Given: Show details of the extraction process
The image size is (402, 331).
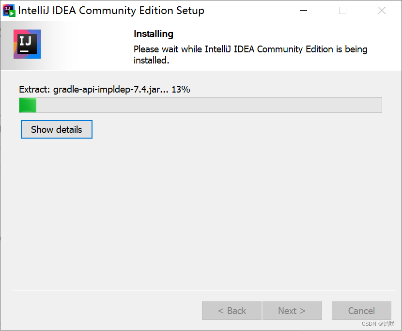Looking at the screenshot, I should pyautogui.click(x=56, y=129).
